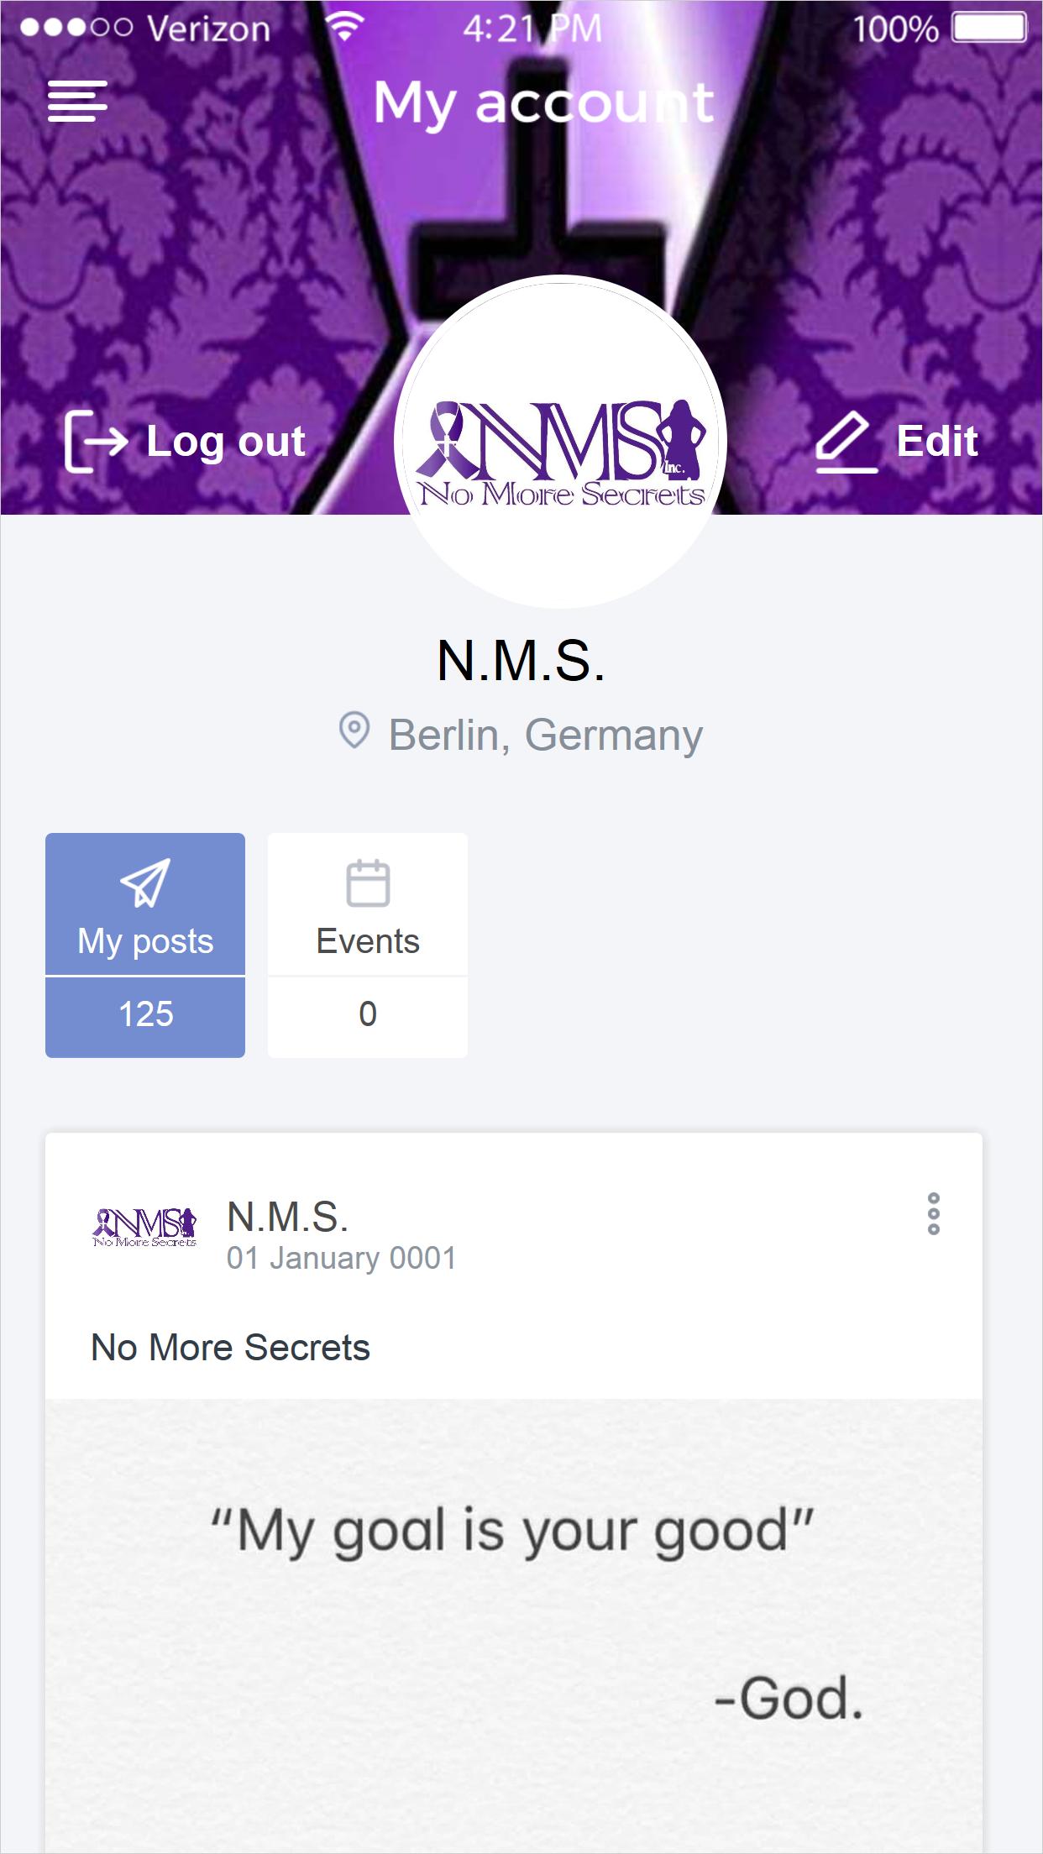This screenshot has width=1043, height=1854.
Task: Open the three-dot post options menu
Action: (933, 1213)
